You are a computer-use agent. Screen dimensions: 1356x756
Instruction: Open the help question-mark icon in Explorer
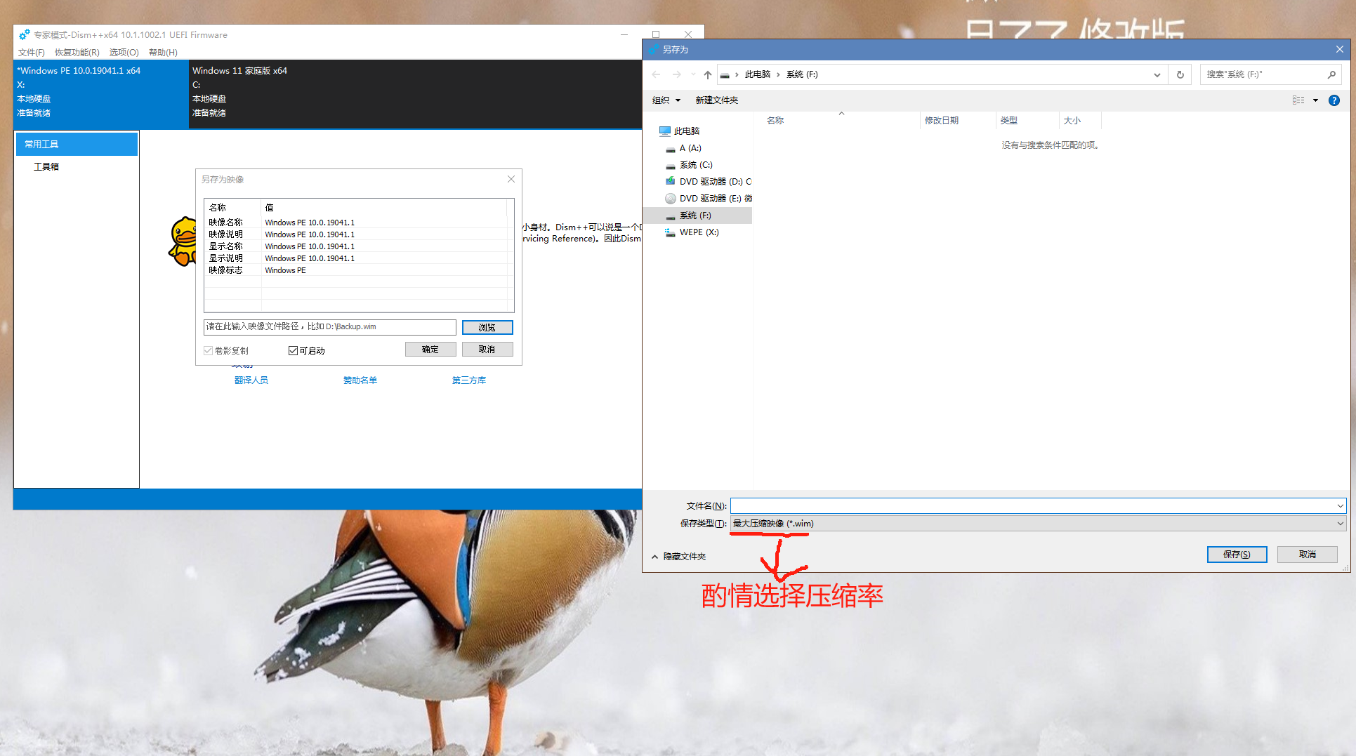click(1334, 100)
